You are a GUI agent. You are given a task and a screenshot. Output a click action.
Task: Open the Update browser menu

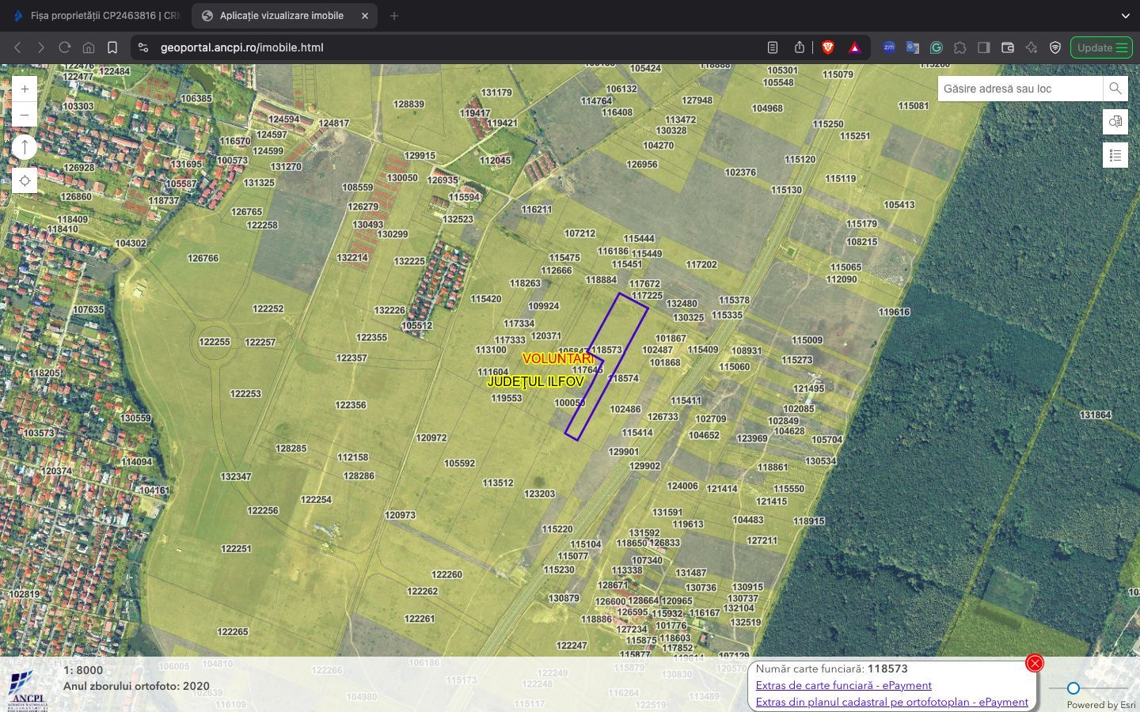1101,47
